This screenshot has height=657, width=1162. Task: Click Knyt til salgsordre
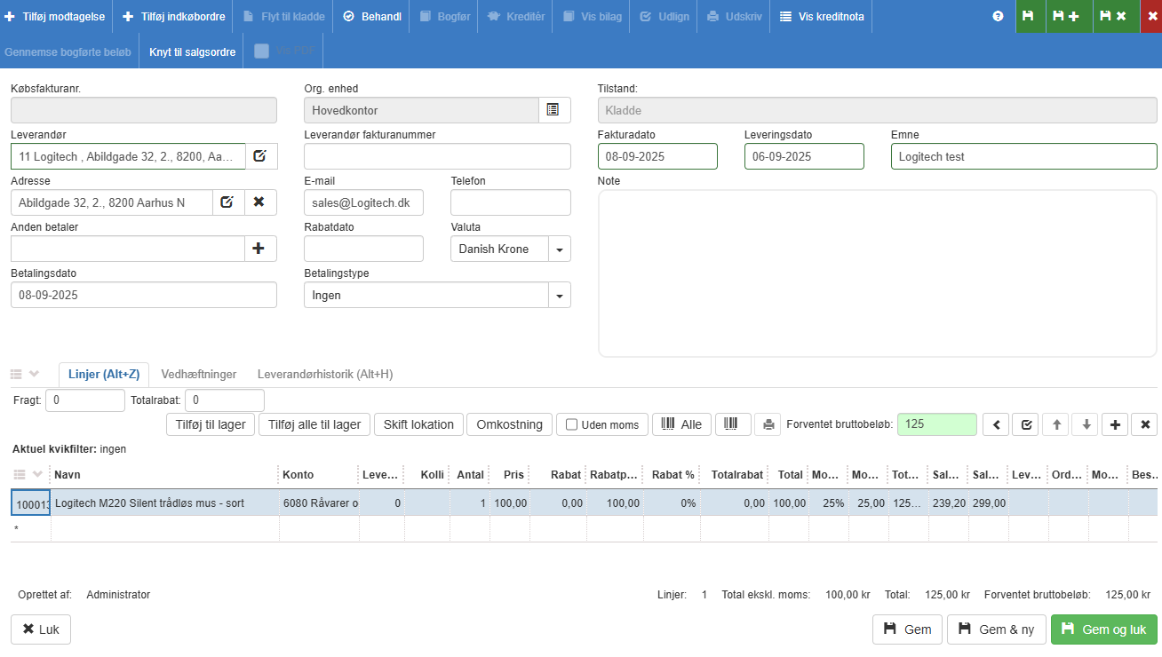[x=192, y=51]
